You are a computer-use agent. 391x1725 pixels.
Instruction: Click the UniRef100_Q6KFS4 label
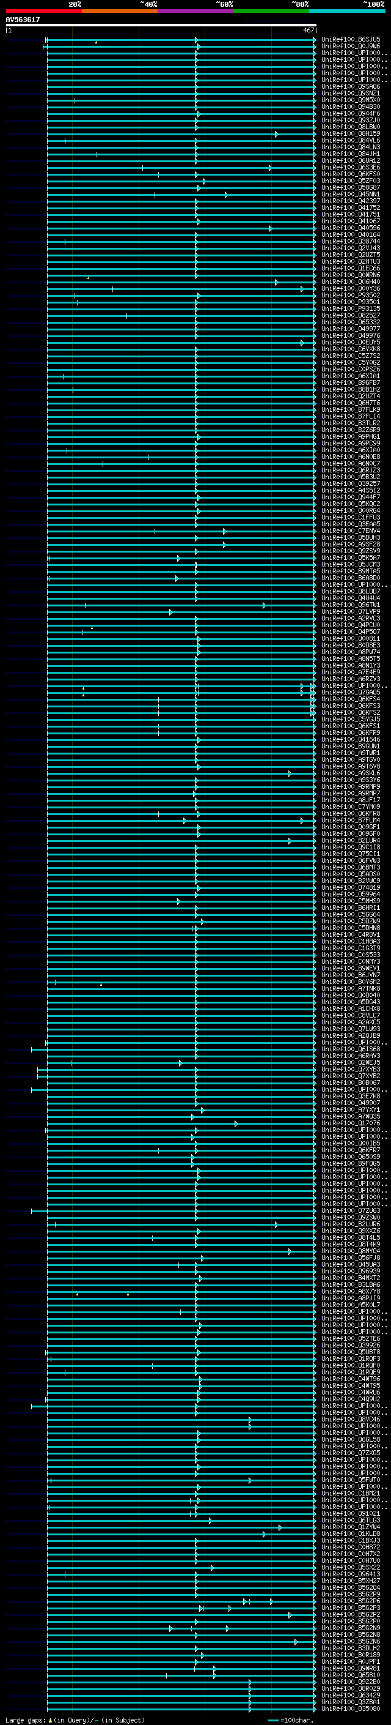pos(351,699)
